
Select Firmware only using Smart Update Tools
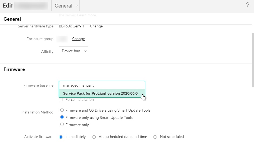62,117
